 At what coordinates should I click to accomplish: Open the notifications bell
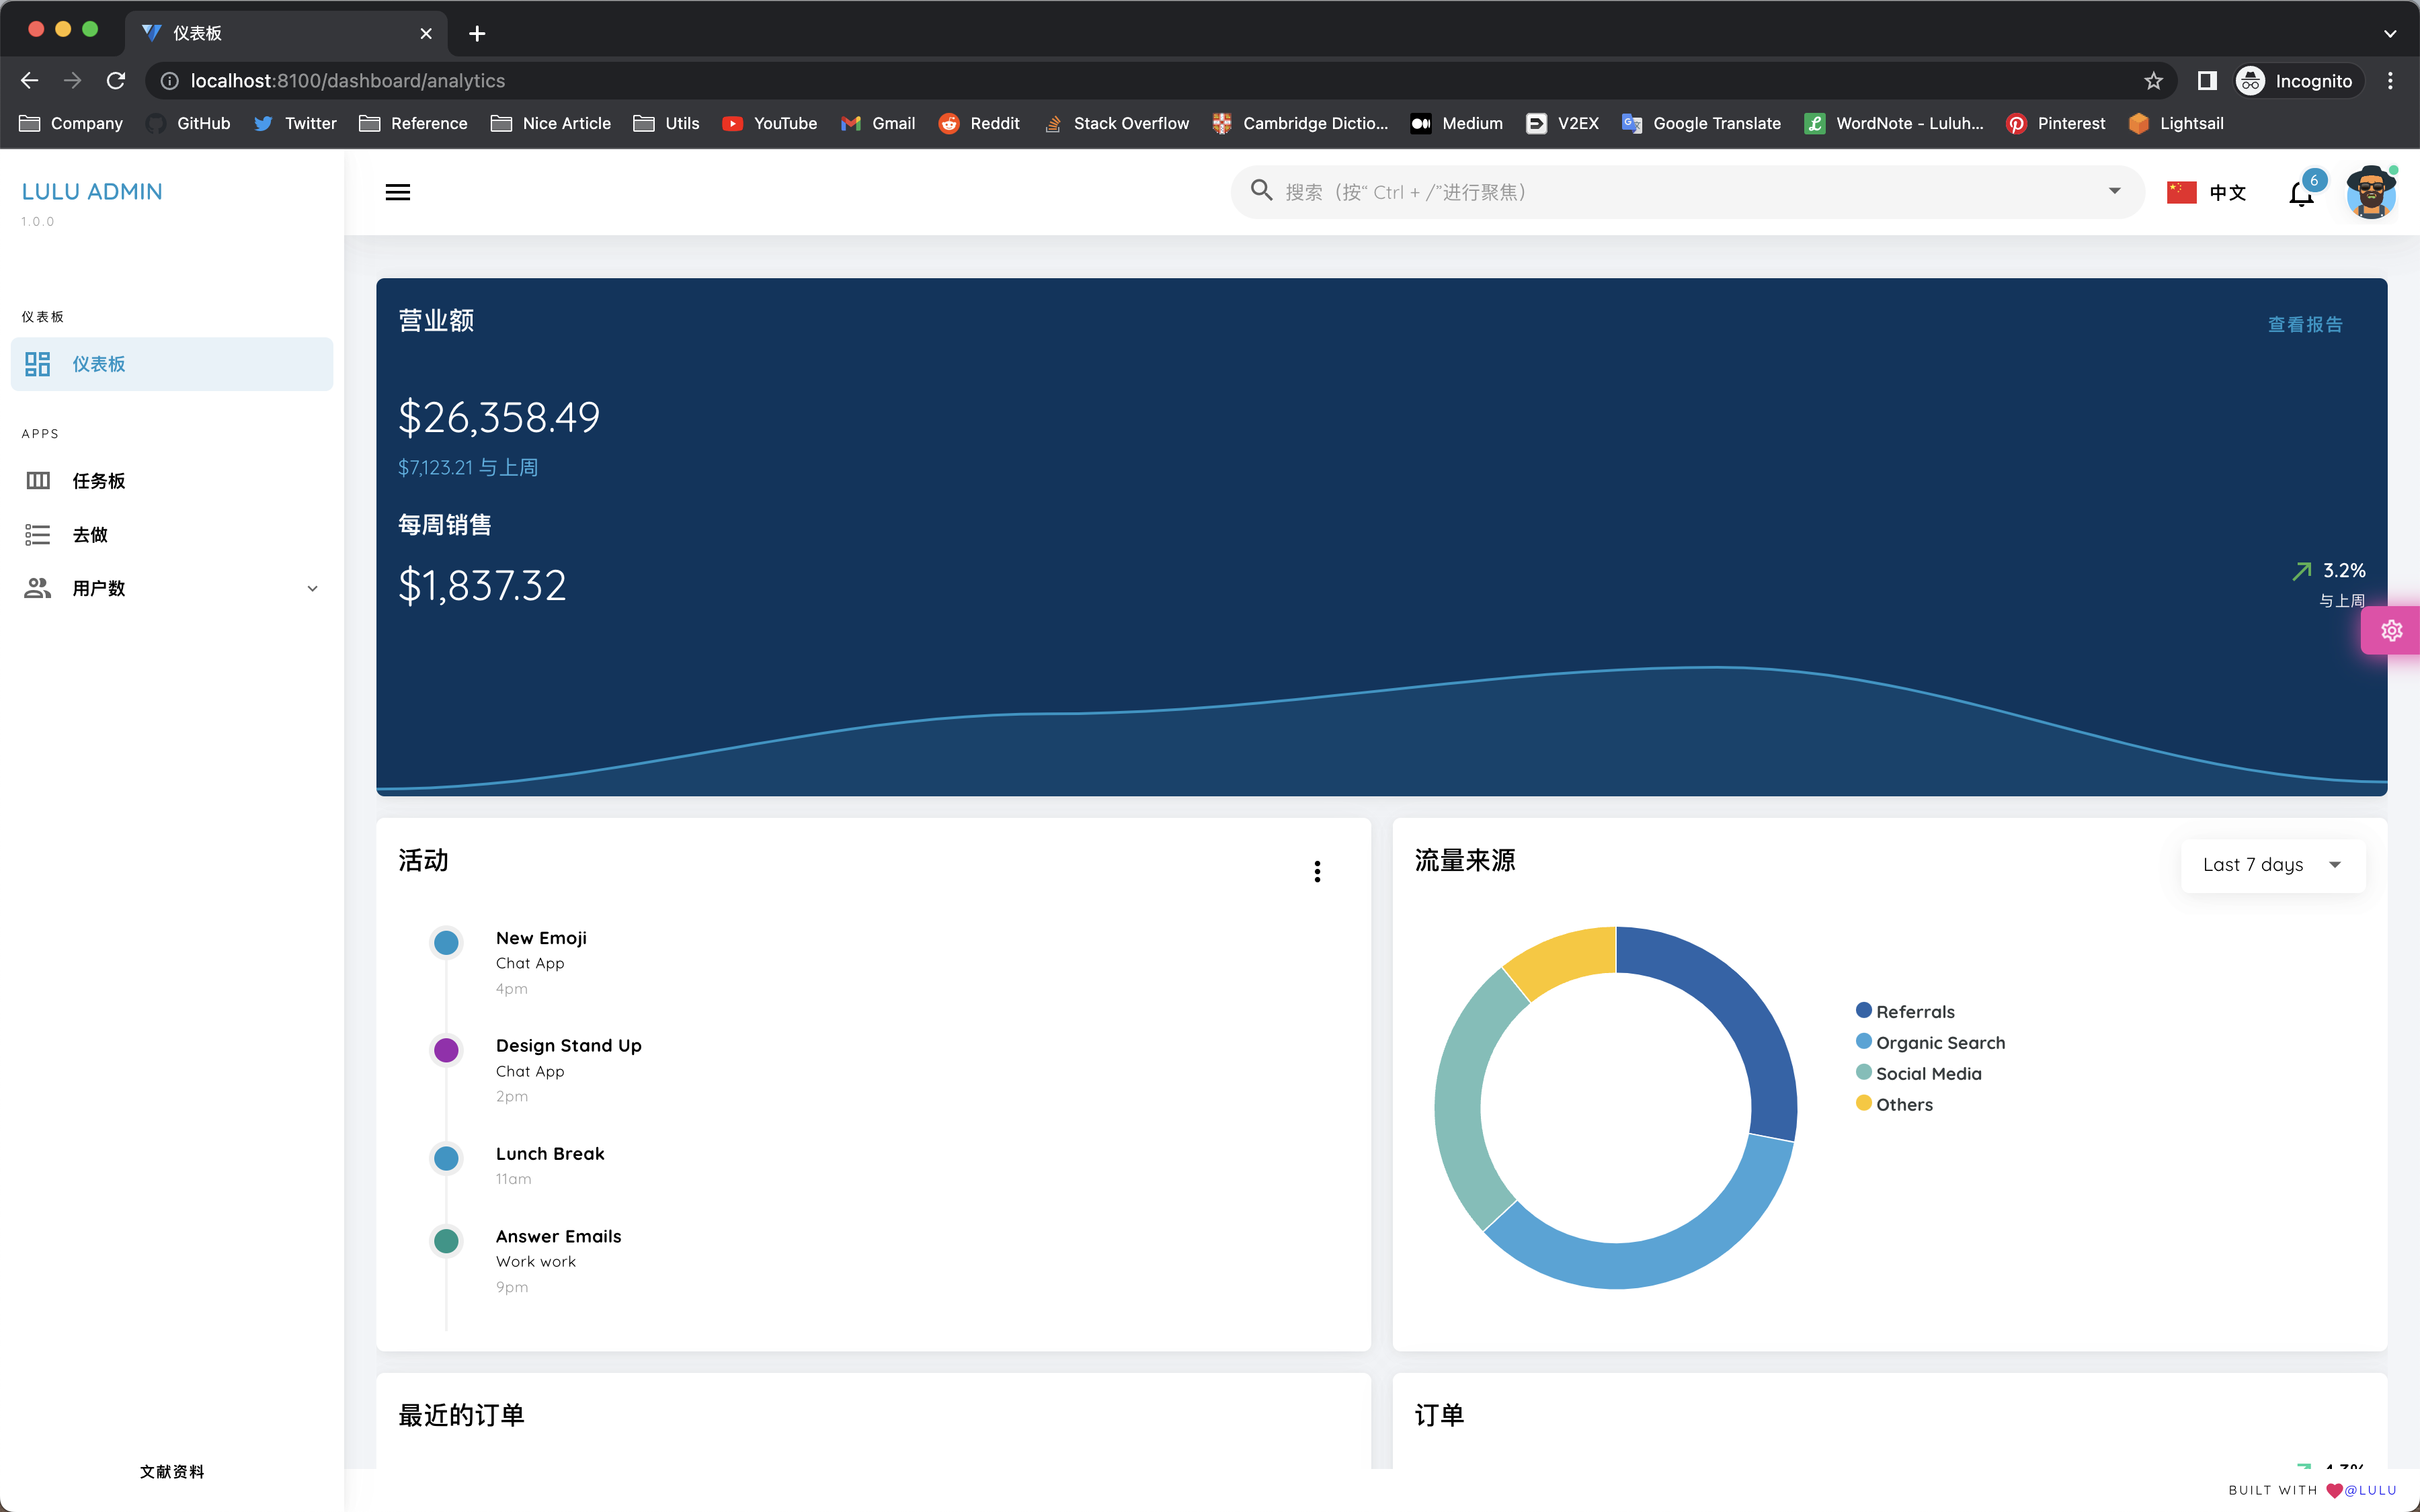tap(2301, 194)
